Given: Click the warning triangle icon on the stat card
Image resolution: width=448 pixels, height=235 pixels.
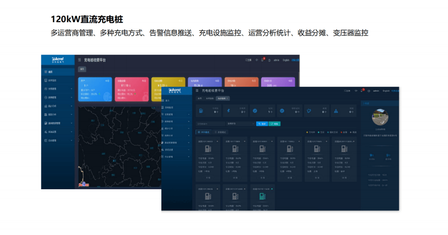Looking at the screenshot, I should (336, 111).
